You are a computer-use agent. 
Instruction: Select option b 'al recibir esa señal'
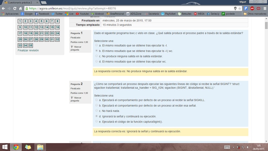97,105
